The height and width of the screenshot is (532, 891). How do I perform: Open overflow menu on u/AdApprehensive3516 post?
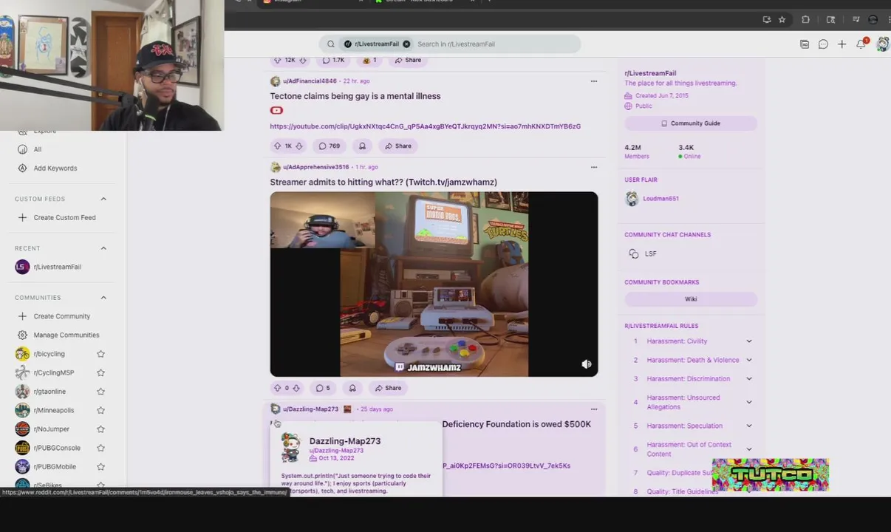pyautogui.click(x=593, y=167)
